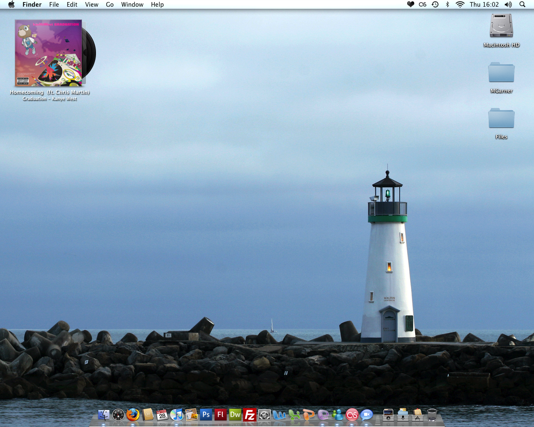Open FileZilla from the Dock

click(x=250, y=415)
